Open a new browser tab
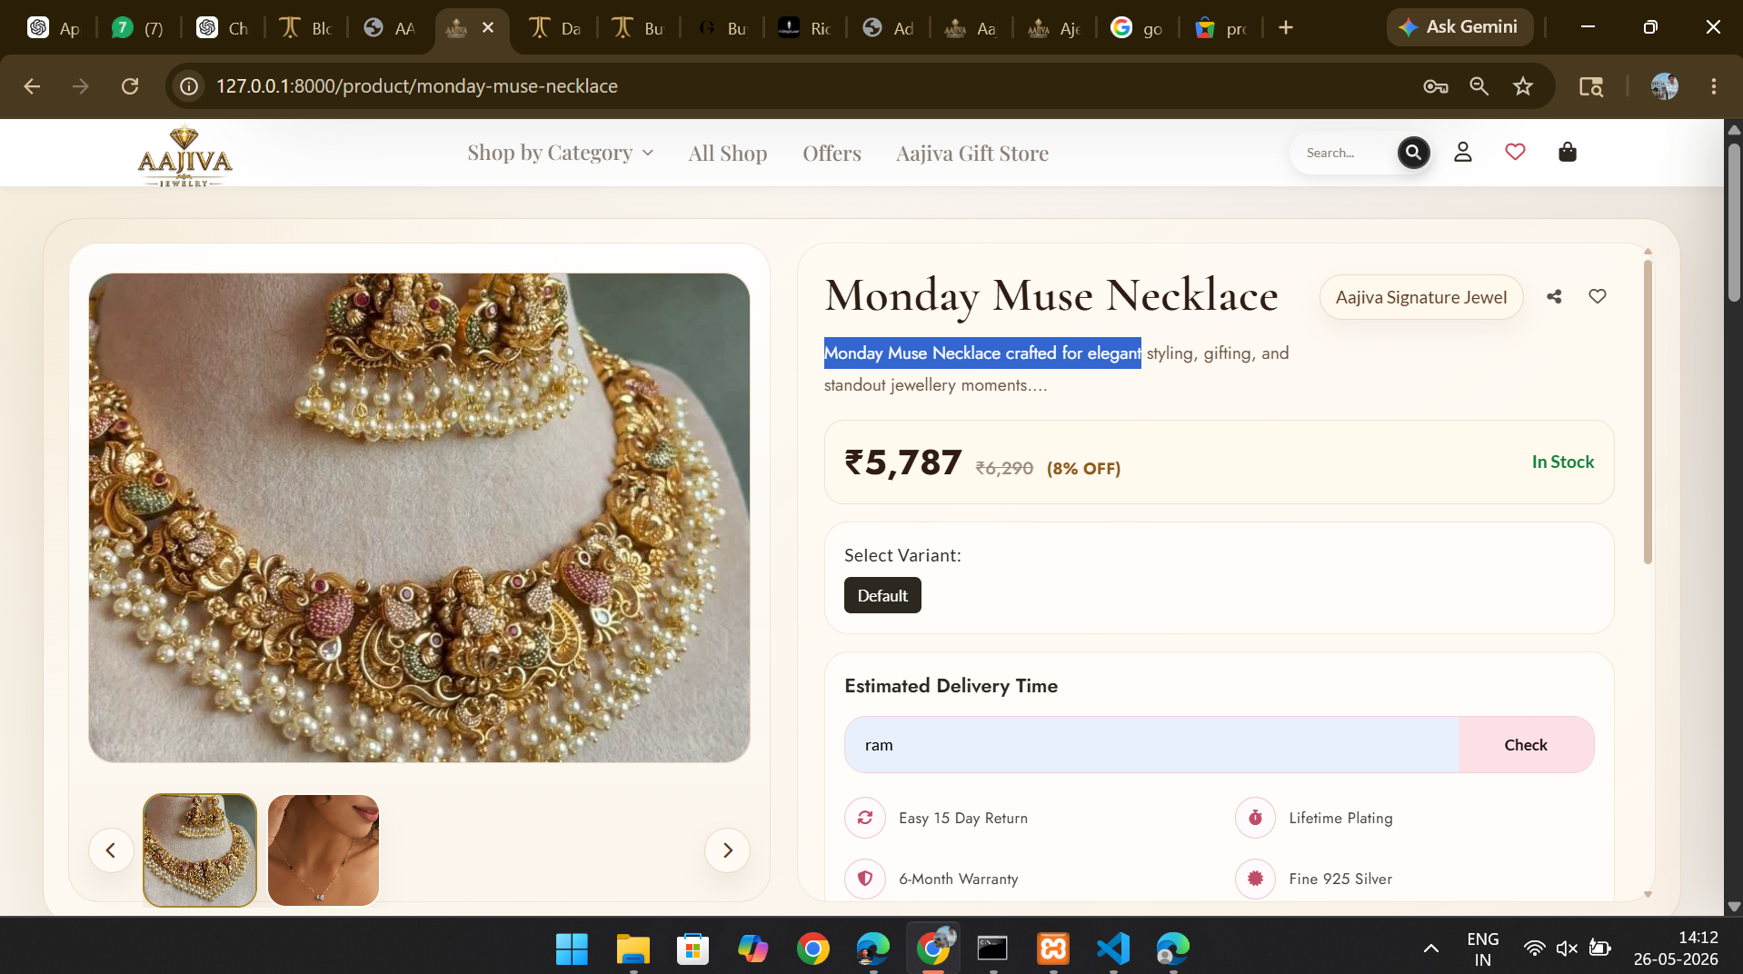Screen dimensions: 1743x974 coord(1286,27)
